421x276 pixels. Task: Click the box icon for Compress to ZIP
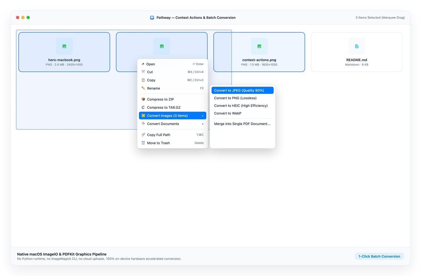143,99
